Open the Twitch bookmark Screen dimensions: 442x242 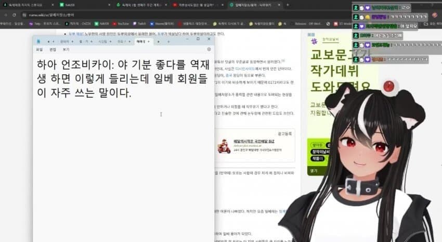[139, 24]
